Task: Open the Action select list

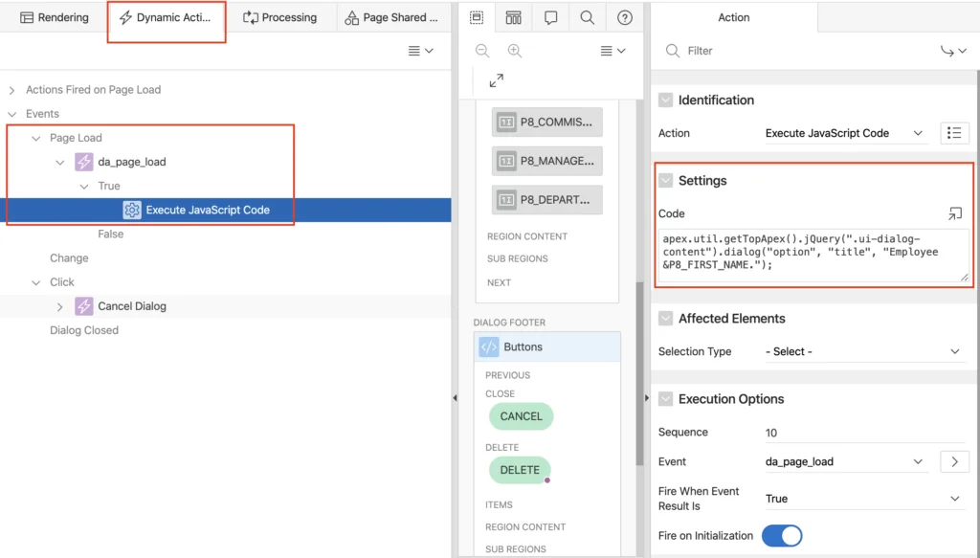Action: pos(845,133)
